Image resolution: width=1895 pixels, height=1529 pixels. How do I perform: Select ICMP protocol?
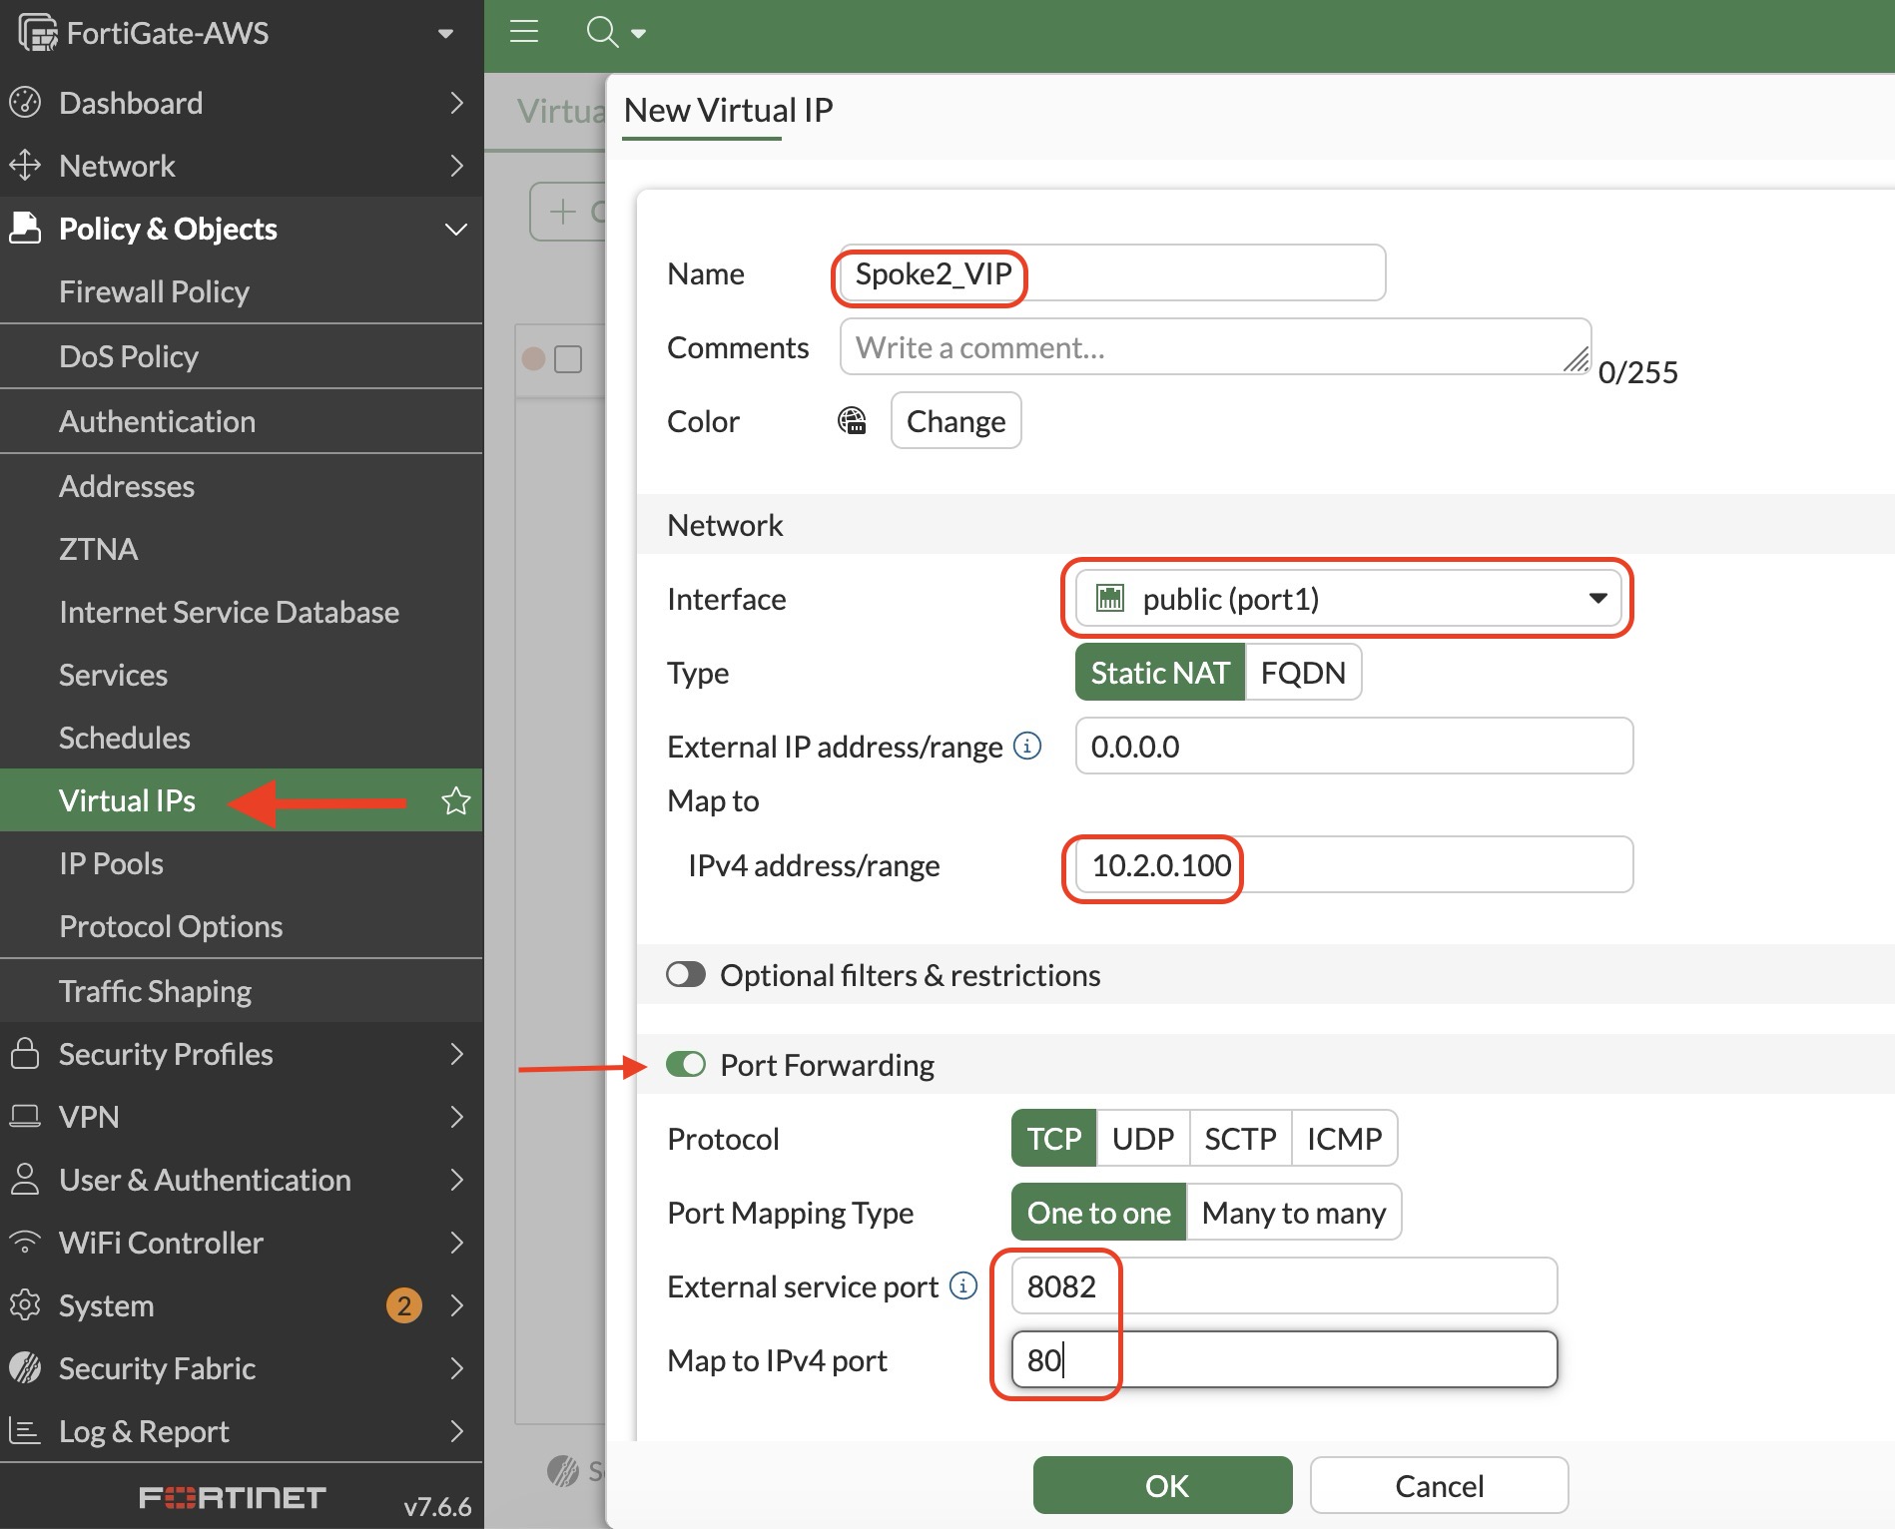1344,1138
